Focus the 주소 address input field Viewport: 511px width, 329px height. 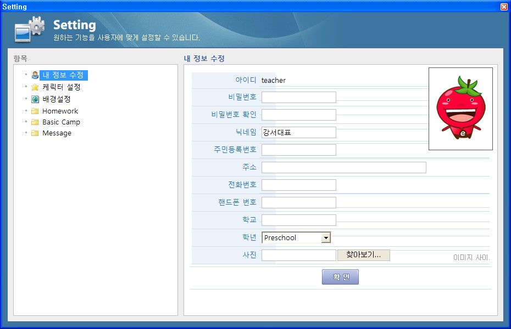coord(343,167)
